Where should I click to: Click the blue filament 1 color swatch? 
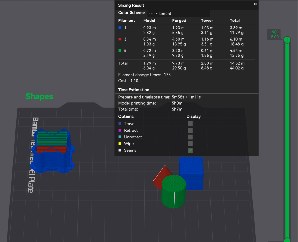(x=120, y=28)
